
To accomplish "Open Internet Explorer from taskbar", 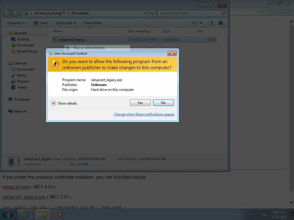I will 25,215.
